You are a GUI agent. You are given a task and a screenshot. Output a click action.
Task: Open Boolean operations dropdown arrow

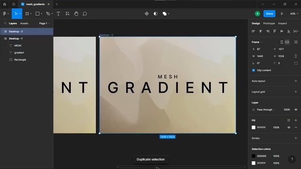pyautogui.click(x=168, y=14)
